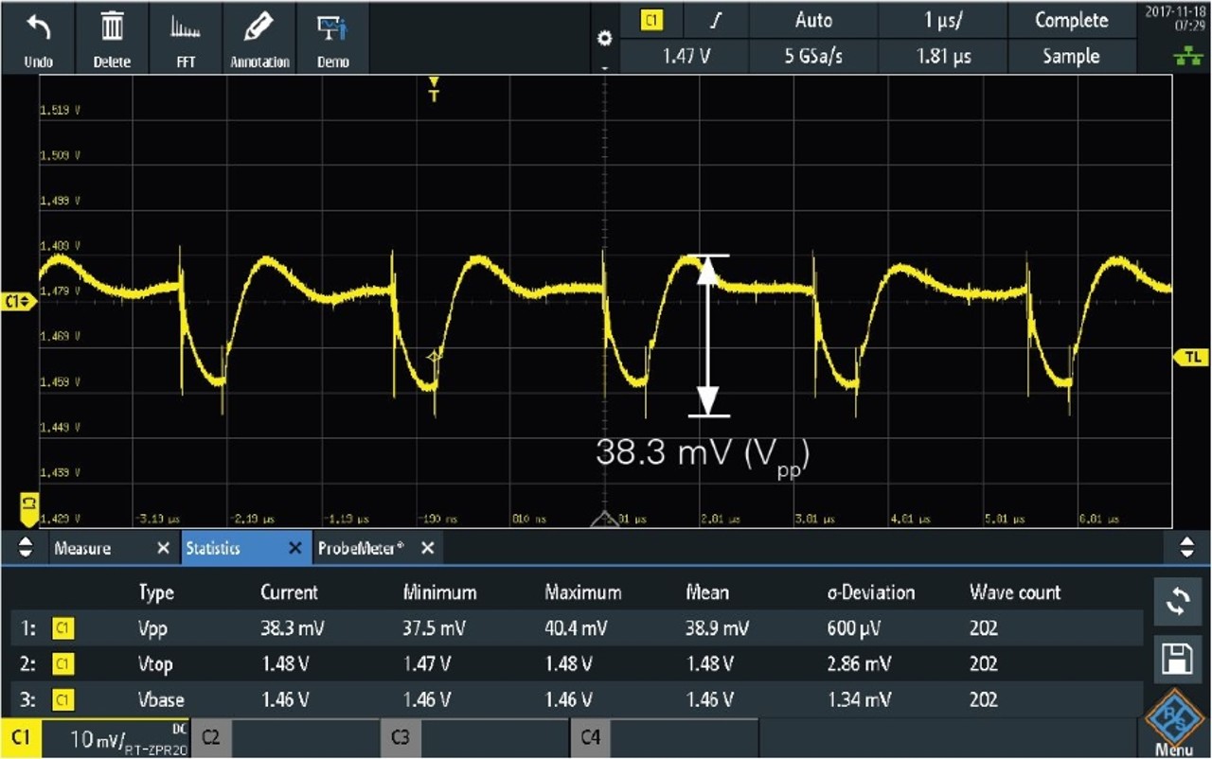
Task: Open the 1 µs/ time scale setting
Action: tap(943, 20)
